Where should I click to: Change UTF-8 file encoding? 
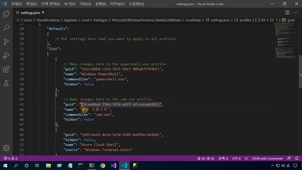[x=236, y=159]
